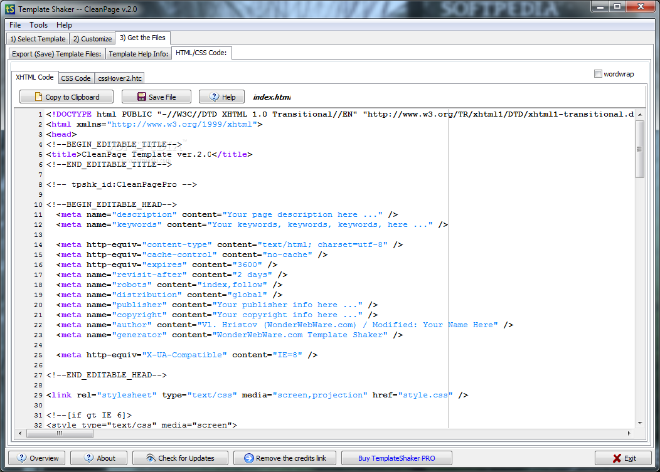Click the horizontal scrollbar thumb of code view
Image resolution: width=660 pixels, height=472 pixels.
(60, 433)
